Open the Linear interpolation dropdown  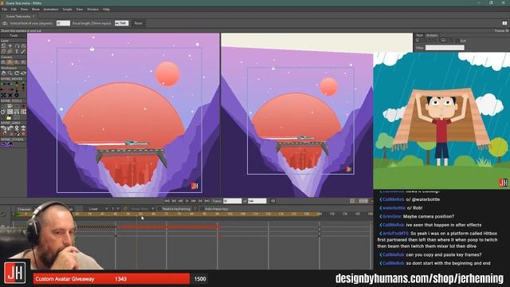[98, 209]
